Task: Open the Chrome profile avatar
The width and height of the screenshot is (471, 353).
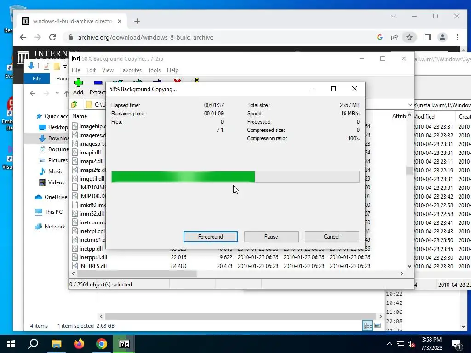Action: [442, 37]
